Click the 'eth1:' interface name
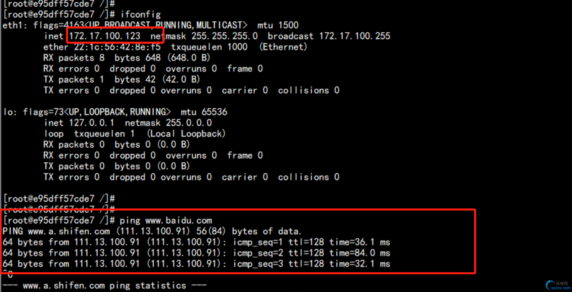 [15, 25]
